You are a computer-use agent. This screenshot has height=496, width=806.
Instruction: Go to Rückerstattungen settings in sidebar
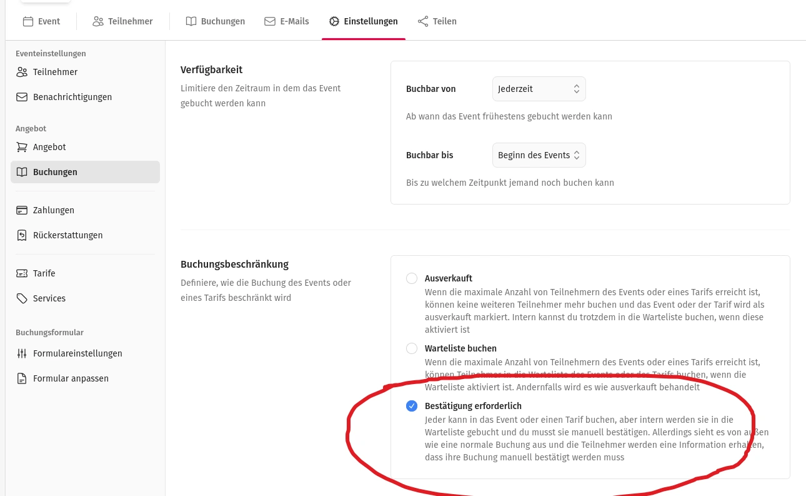click(67, 235)
